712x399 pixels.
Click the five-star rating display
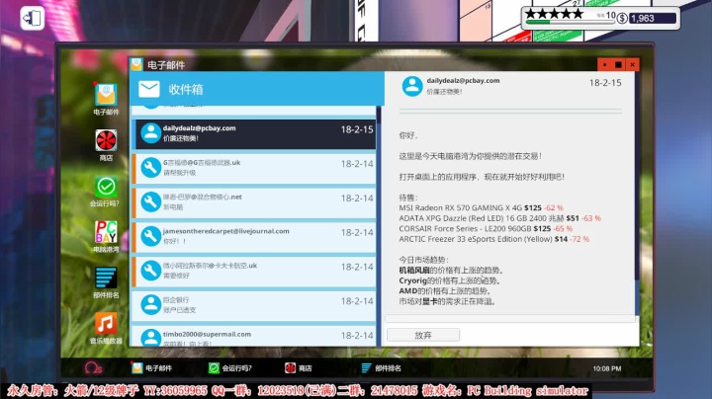554,14
